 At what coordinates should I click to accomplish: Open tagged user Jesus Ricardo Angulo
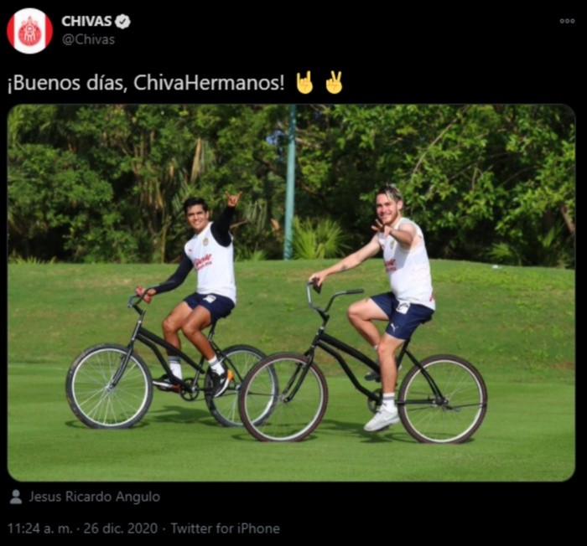94,497
